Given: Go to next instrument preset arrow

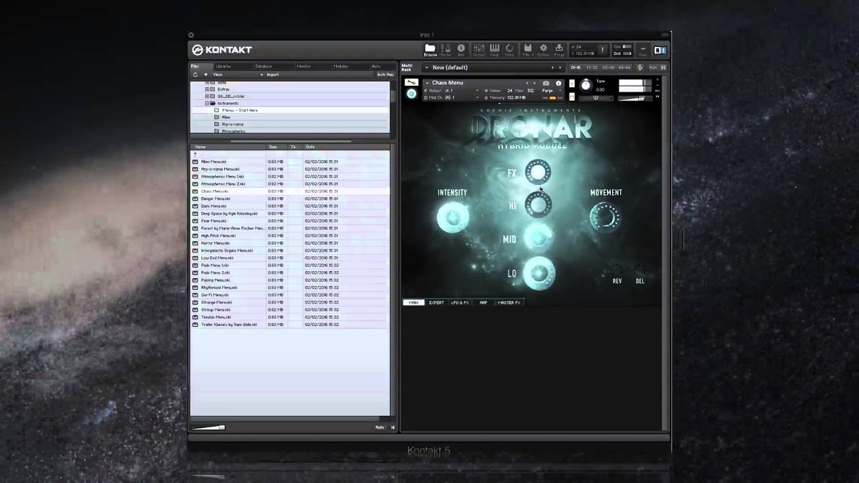Looking at the screenshot, I should click(535, 83).
